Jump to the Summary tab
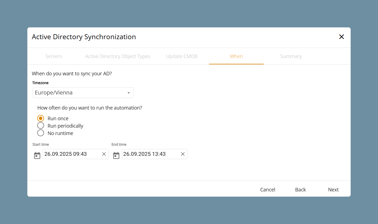378x224 pixels. click(291, 56)
